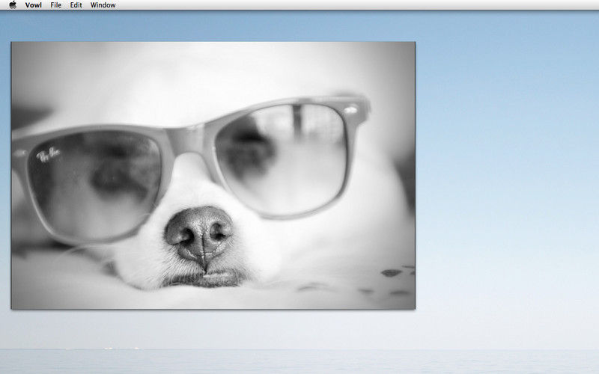Viewport: 599px width, 374px height.
Task: Click the dog's nose in the photo
Action: 199,233
